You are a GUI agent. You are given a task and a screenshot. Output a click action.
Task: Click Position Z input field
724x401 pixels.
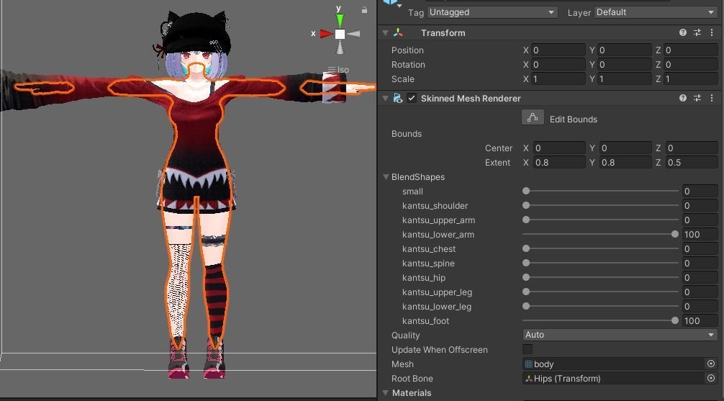(691, 50)
